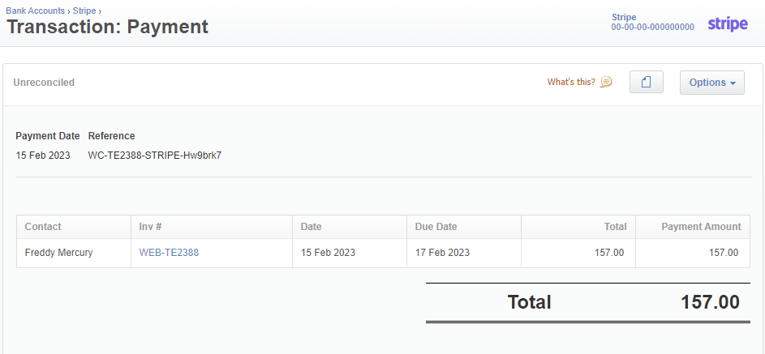Open invoice WEB-TE2388
This screenshot has width=765, height=354.
(169, 253)
